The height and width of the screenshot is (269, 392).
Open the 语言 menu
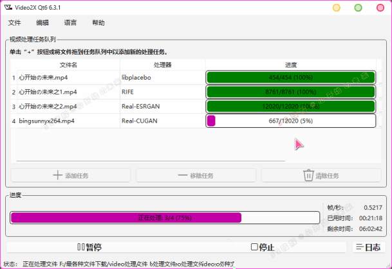click(70, 22)
